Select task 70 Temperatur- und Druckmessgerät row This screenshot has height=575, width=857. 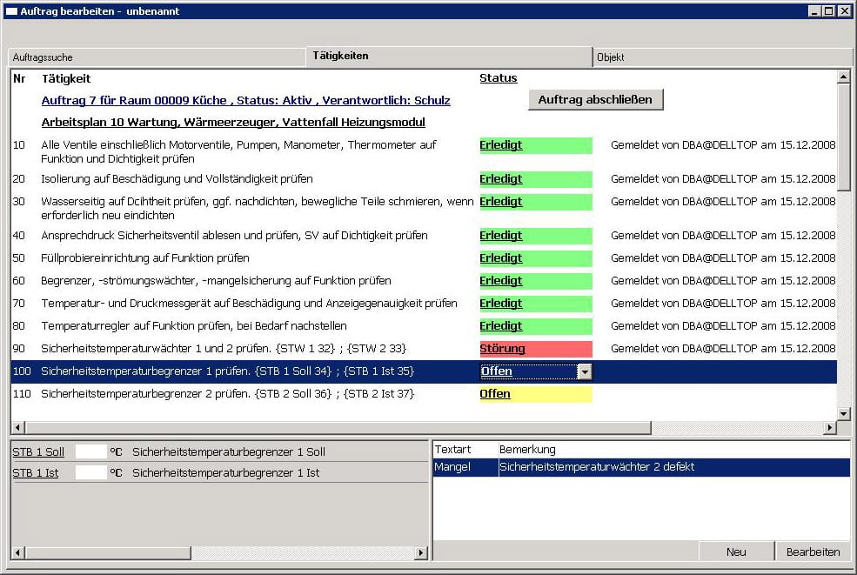(249, 304)
